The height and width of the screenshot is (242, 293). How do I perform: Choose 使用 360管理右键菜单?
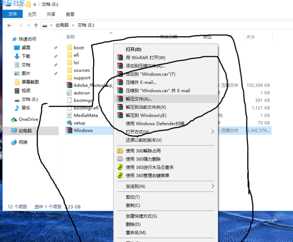pyautogui.click(x=165, y=175)
